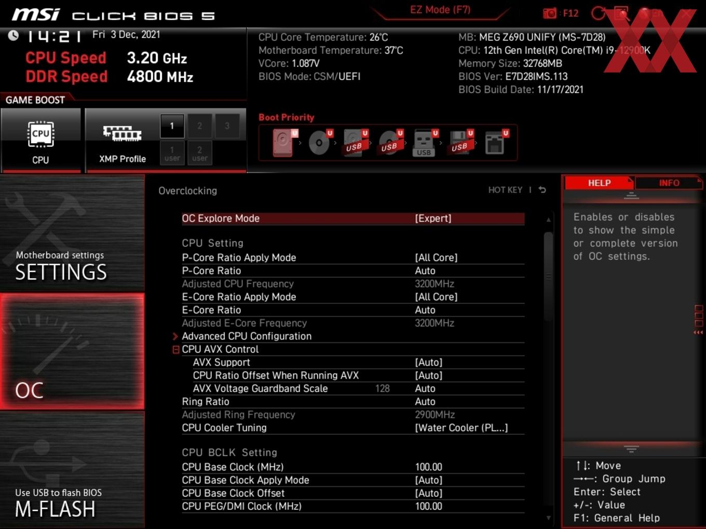Click settings list scrollbar thumb
The height and width of the screenshot is (529, 706).
(548, 276)
